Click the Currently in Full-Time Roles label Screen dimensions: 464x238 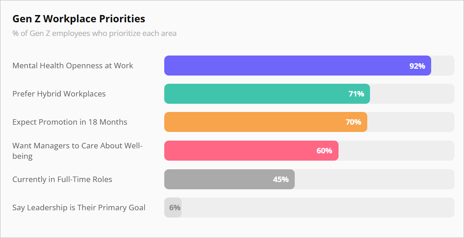pyautogui.click(x=62, y=179)
